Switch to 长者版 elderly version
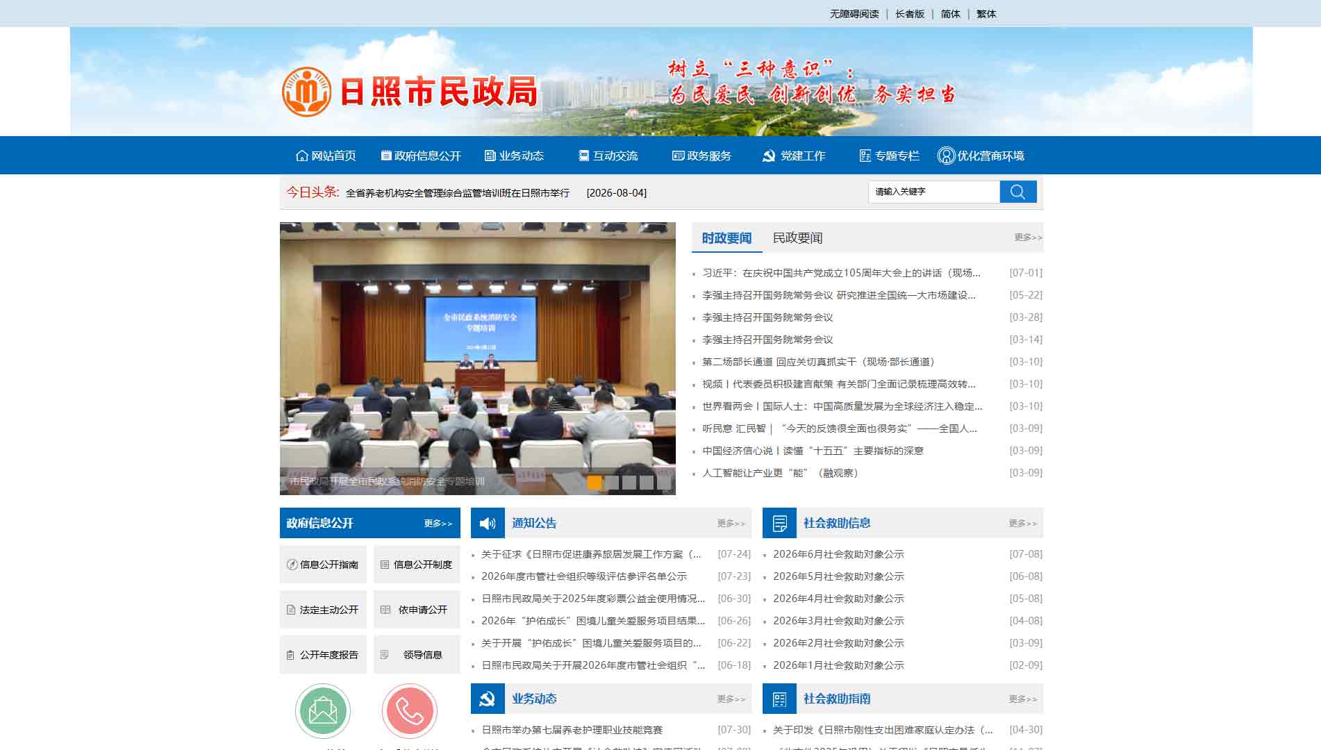1321x750 pixels. coord(910,14)
